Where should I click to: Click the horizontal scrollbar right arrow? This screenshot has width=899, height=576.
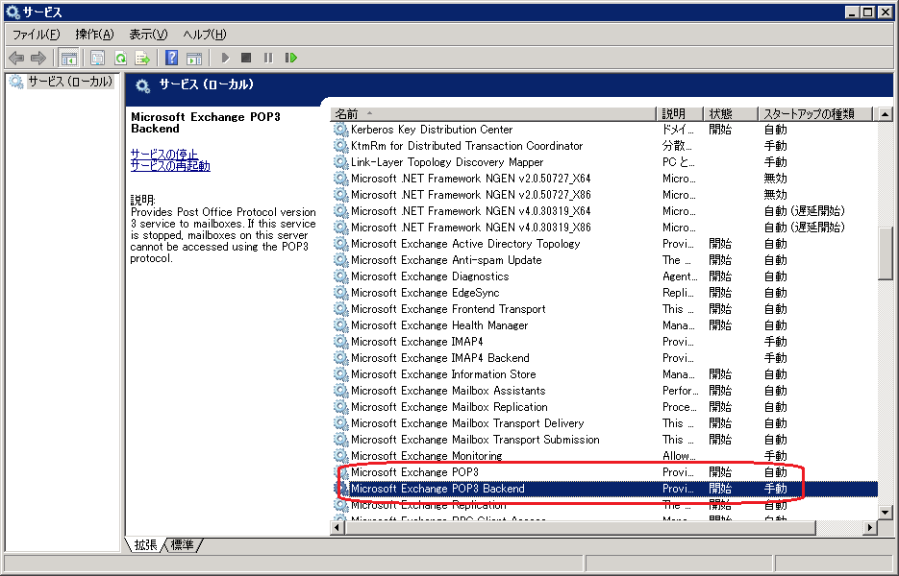point(870,527)
